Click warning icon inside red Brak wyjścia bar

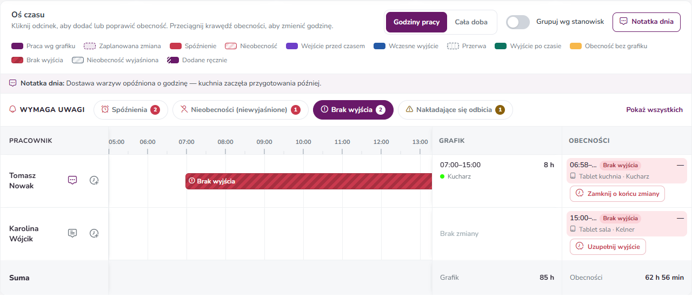[192, 181]
